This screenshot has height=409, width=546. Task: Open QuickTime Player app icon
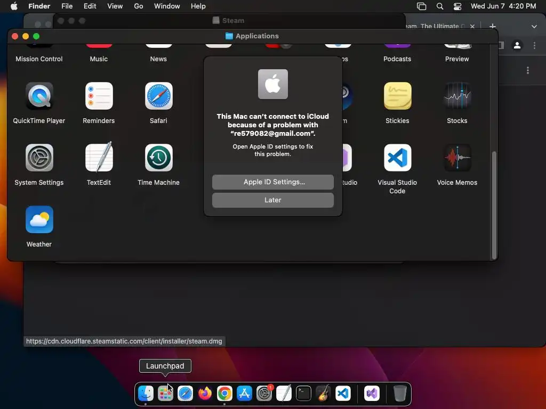39,96
